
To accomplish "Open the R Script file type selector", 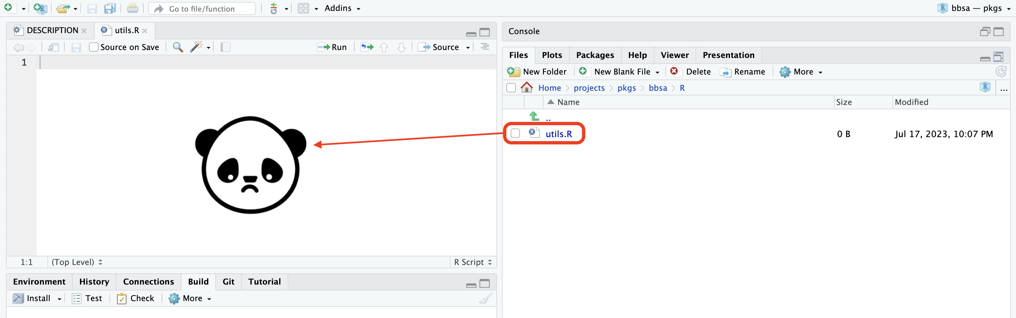I will click(473, 262).
